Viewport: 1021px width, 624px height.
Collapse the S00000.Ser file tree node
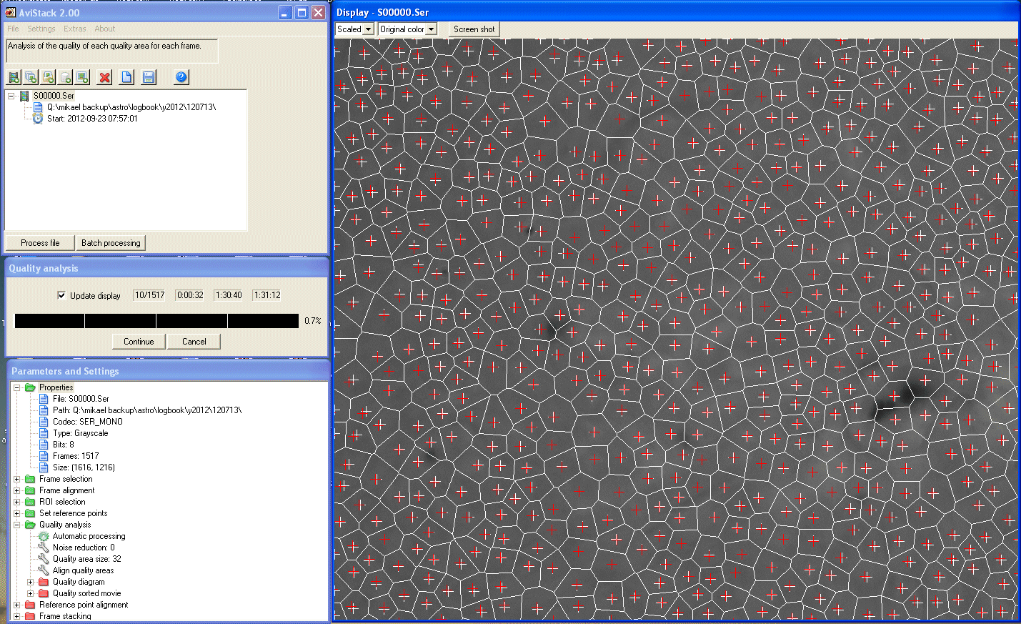click(11, 96)
